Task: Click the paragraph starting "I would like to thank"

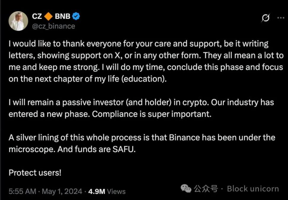Action: coord(145,61)
